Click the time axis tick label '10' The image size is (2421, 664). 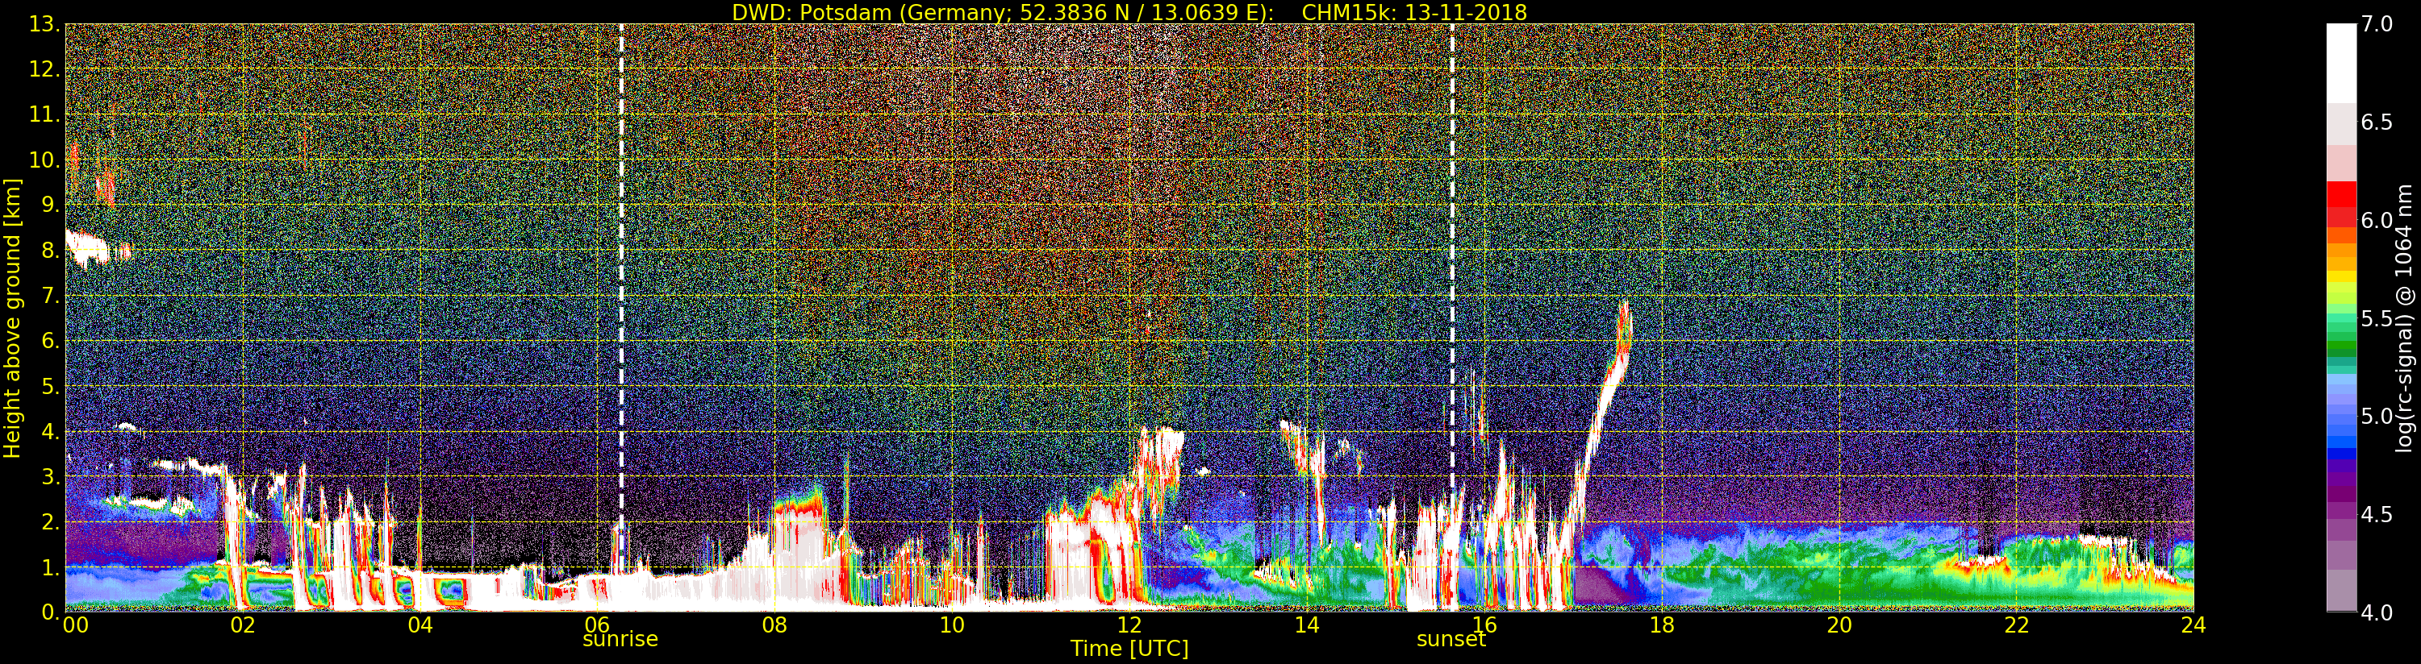[952, 625]
